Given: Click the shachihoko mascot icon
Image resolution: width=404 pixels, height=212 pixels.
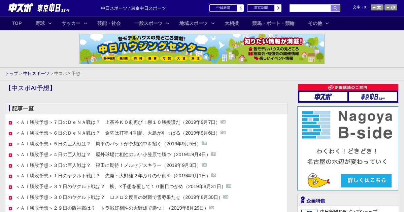Looking at the screenshot, I should (x=318, y=180).
